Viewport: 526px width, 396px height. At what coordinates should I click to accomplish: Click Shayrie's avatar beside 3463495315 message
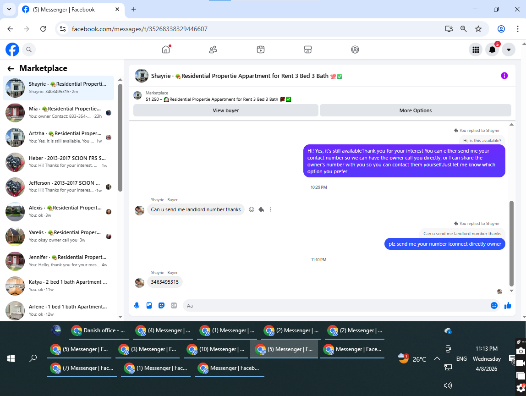(x=140, y=283)
